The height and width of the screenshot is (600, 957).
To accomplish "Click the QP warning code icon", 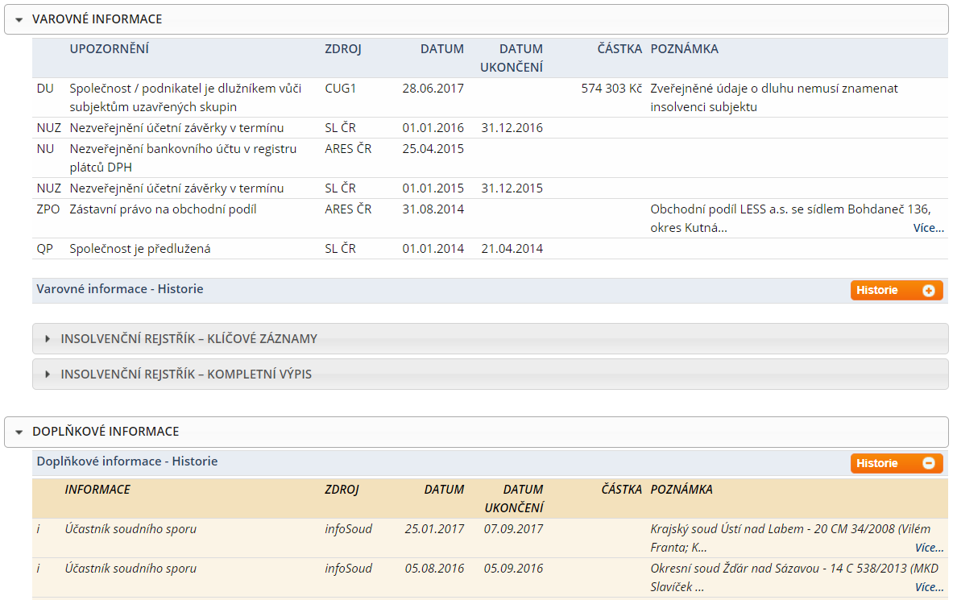I will click(x=44, y=249).
